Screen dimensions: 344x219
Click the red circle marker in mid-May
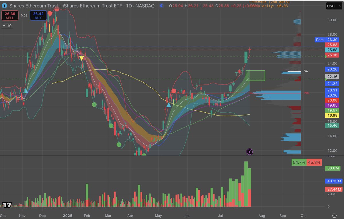(174, 91)
